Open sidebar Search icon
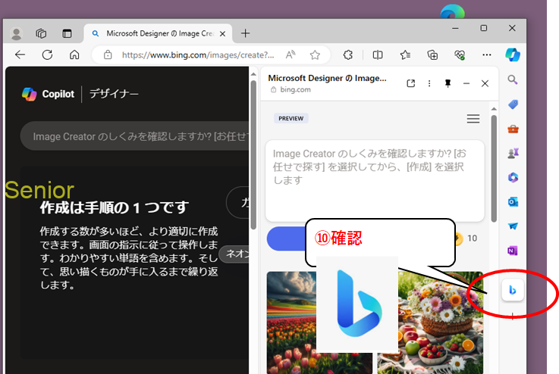Screen dimensions: 559x374 (513, 79)
